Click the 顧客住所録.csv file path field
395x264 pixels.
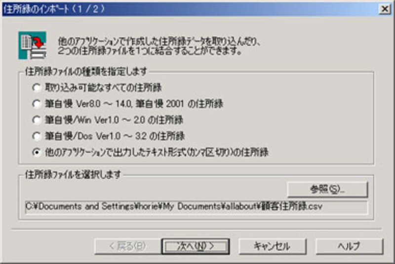[196, 207]
